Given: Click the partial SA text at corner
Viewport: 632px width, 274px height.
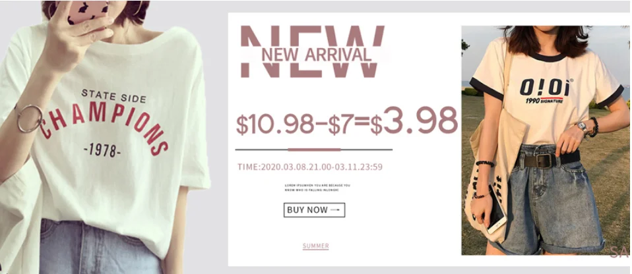Looking at the screenshot, I should (x=619, y=252).
